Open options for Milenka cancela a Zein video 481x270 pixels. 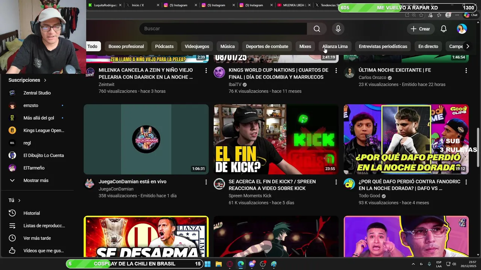coord(206,70)
